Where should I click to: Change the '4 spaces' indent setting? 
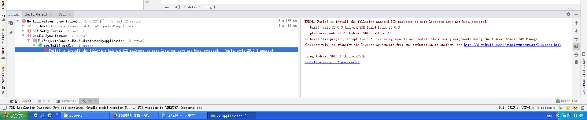pyautogui.click(x=546, y=108)
